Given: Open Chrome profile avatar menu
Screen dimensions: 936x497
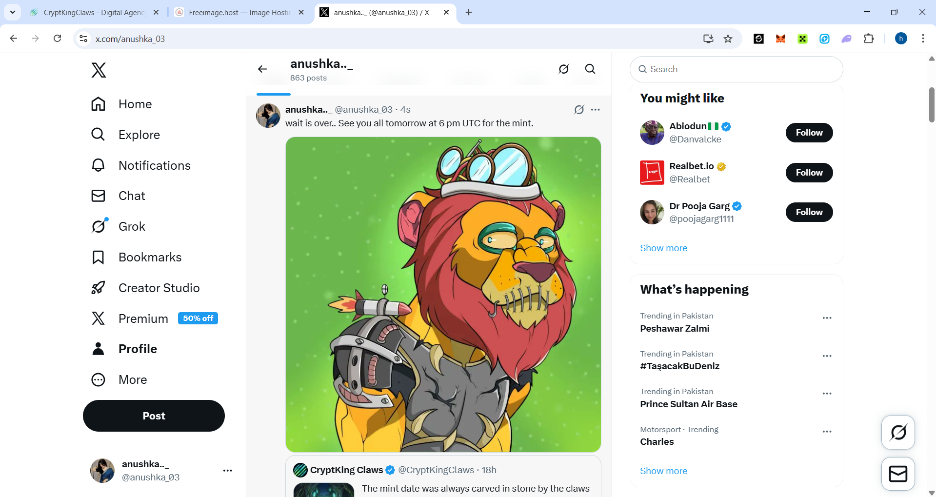Looking at the screenshot, I should (x=901, y=39).
